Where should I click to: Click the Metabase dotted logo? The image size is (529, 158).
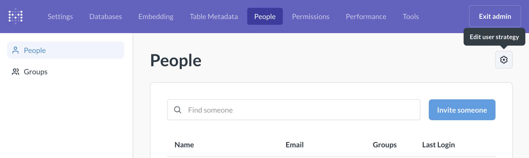tap(16, 16)
